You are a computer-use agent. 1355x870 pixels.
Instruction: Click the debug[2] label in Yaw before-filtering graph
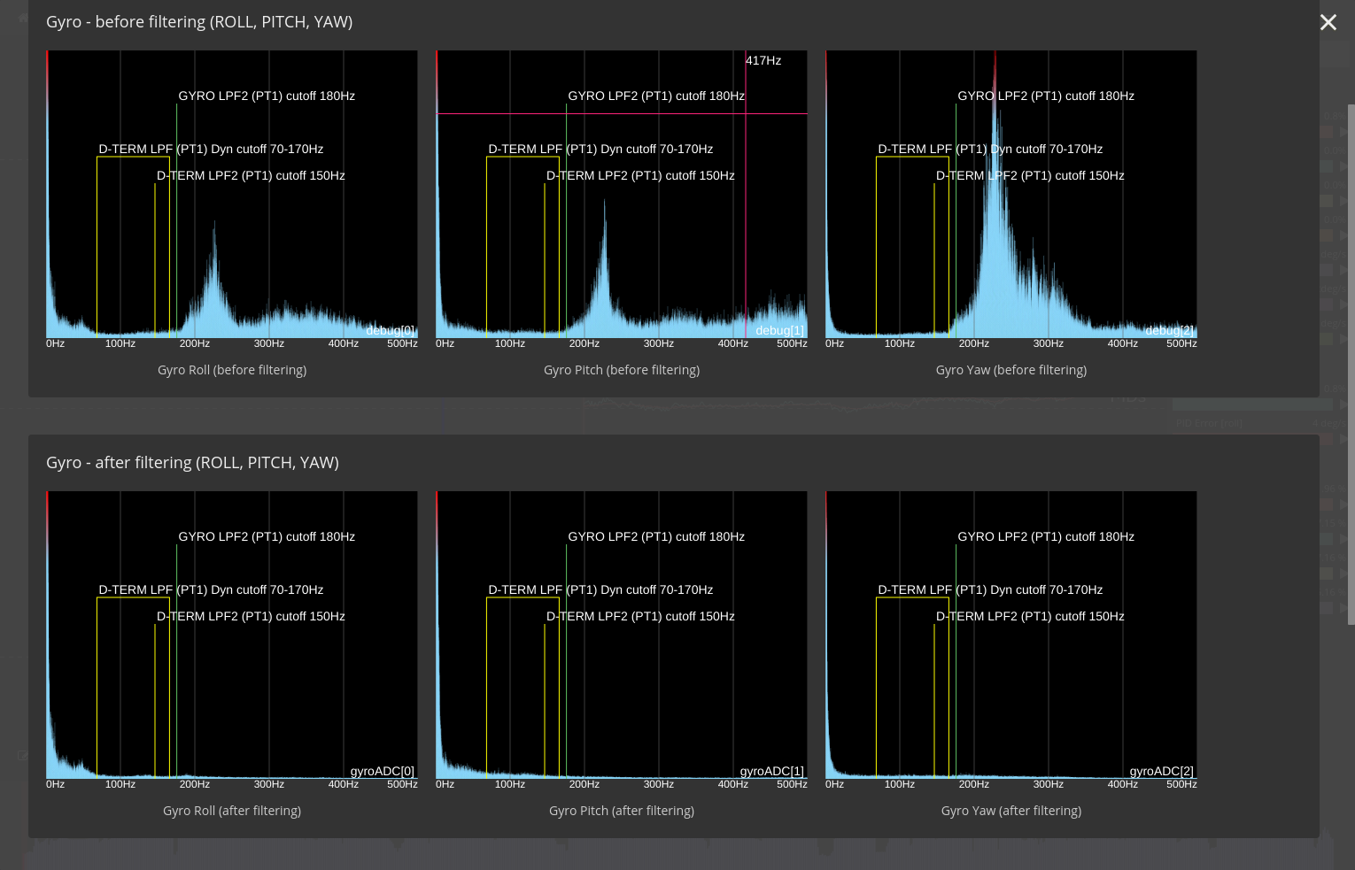1170,330
